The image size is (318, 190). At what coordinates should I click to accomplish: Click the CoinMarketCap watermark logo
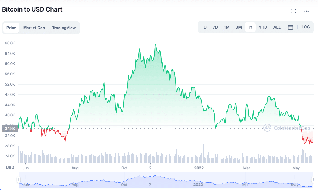point(287,128)
